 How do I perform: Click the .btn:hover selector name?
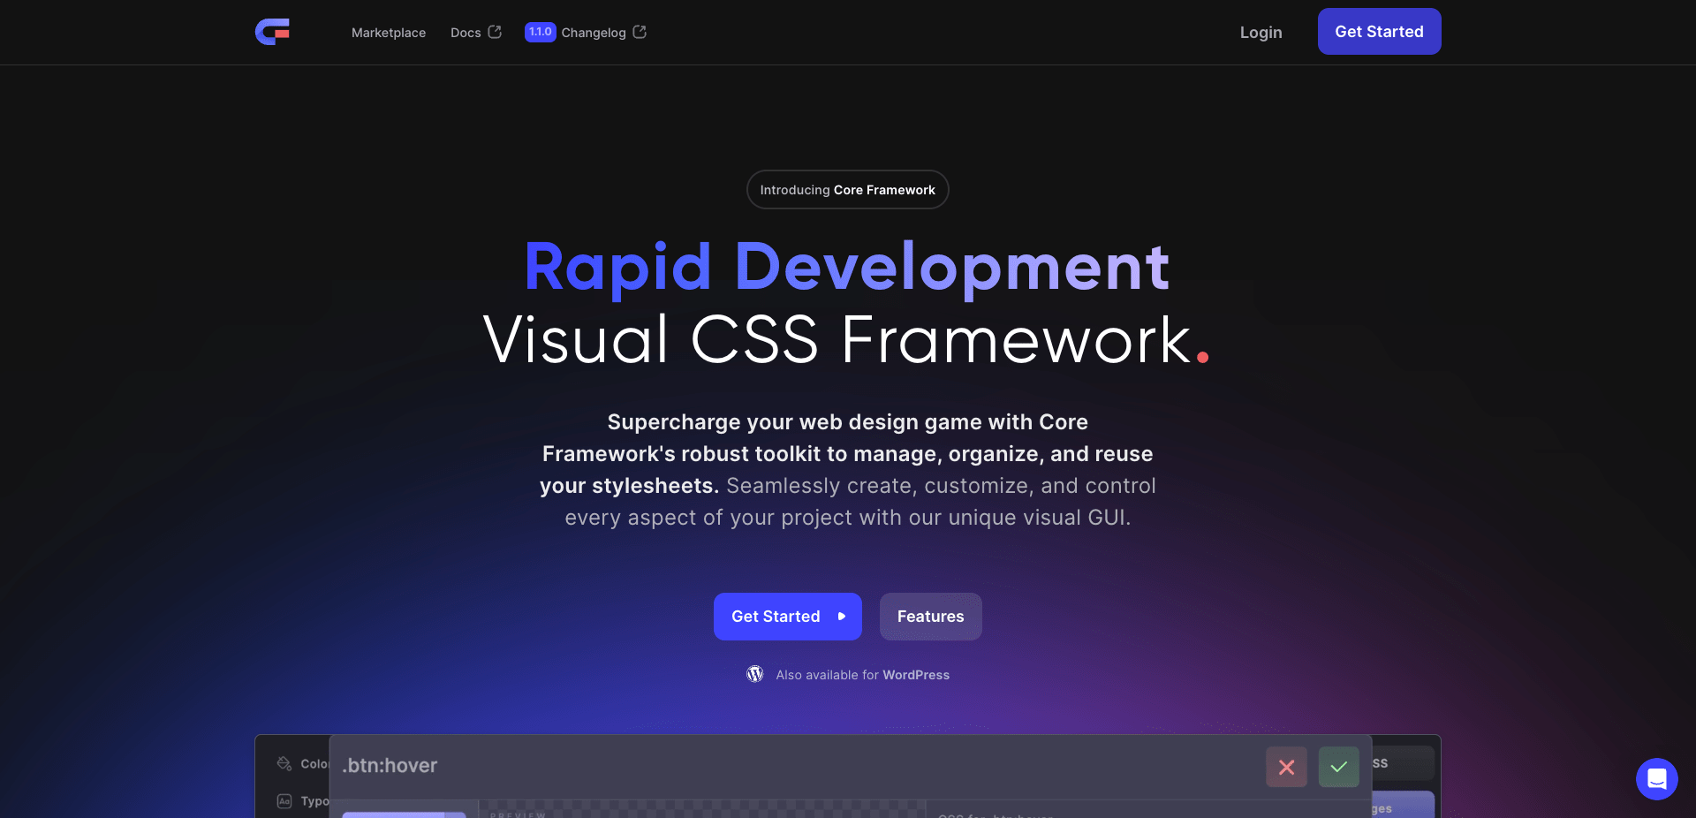390,766
